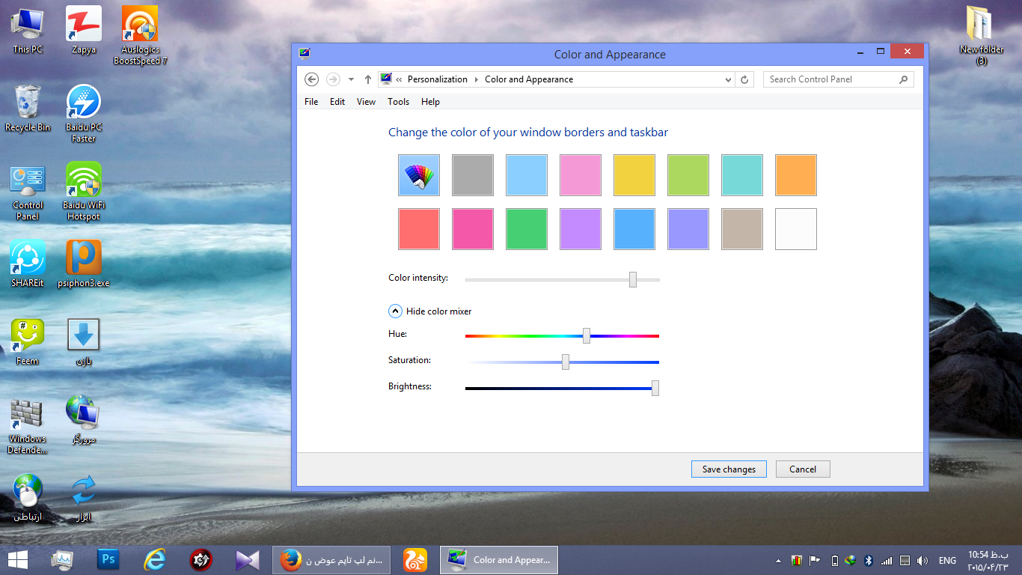Pick the coral red color swatch

(x=419, y=229)
